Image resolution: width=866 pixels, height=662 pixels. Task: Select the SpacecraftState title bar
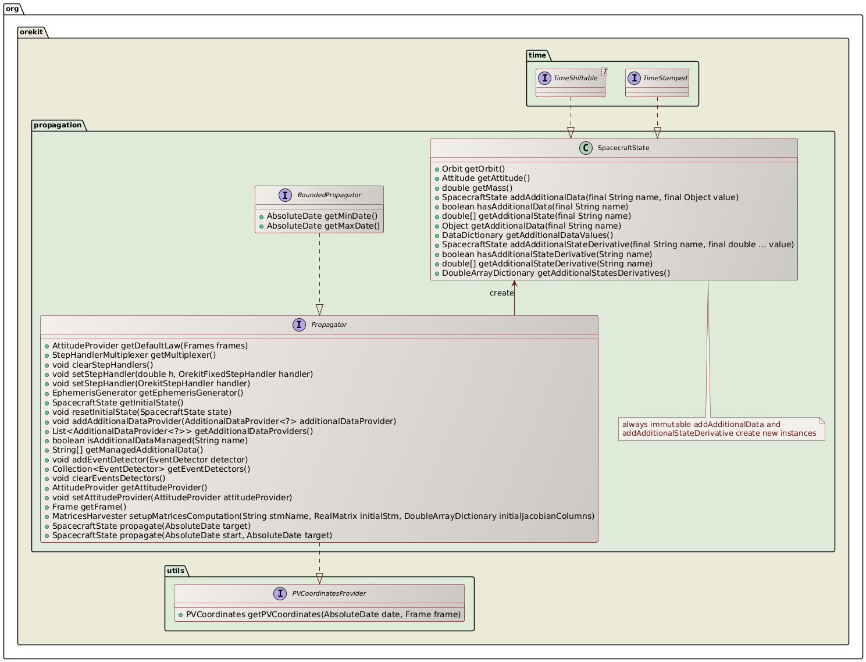(x=614, y=148)
